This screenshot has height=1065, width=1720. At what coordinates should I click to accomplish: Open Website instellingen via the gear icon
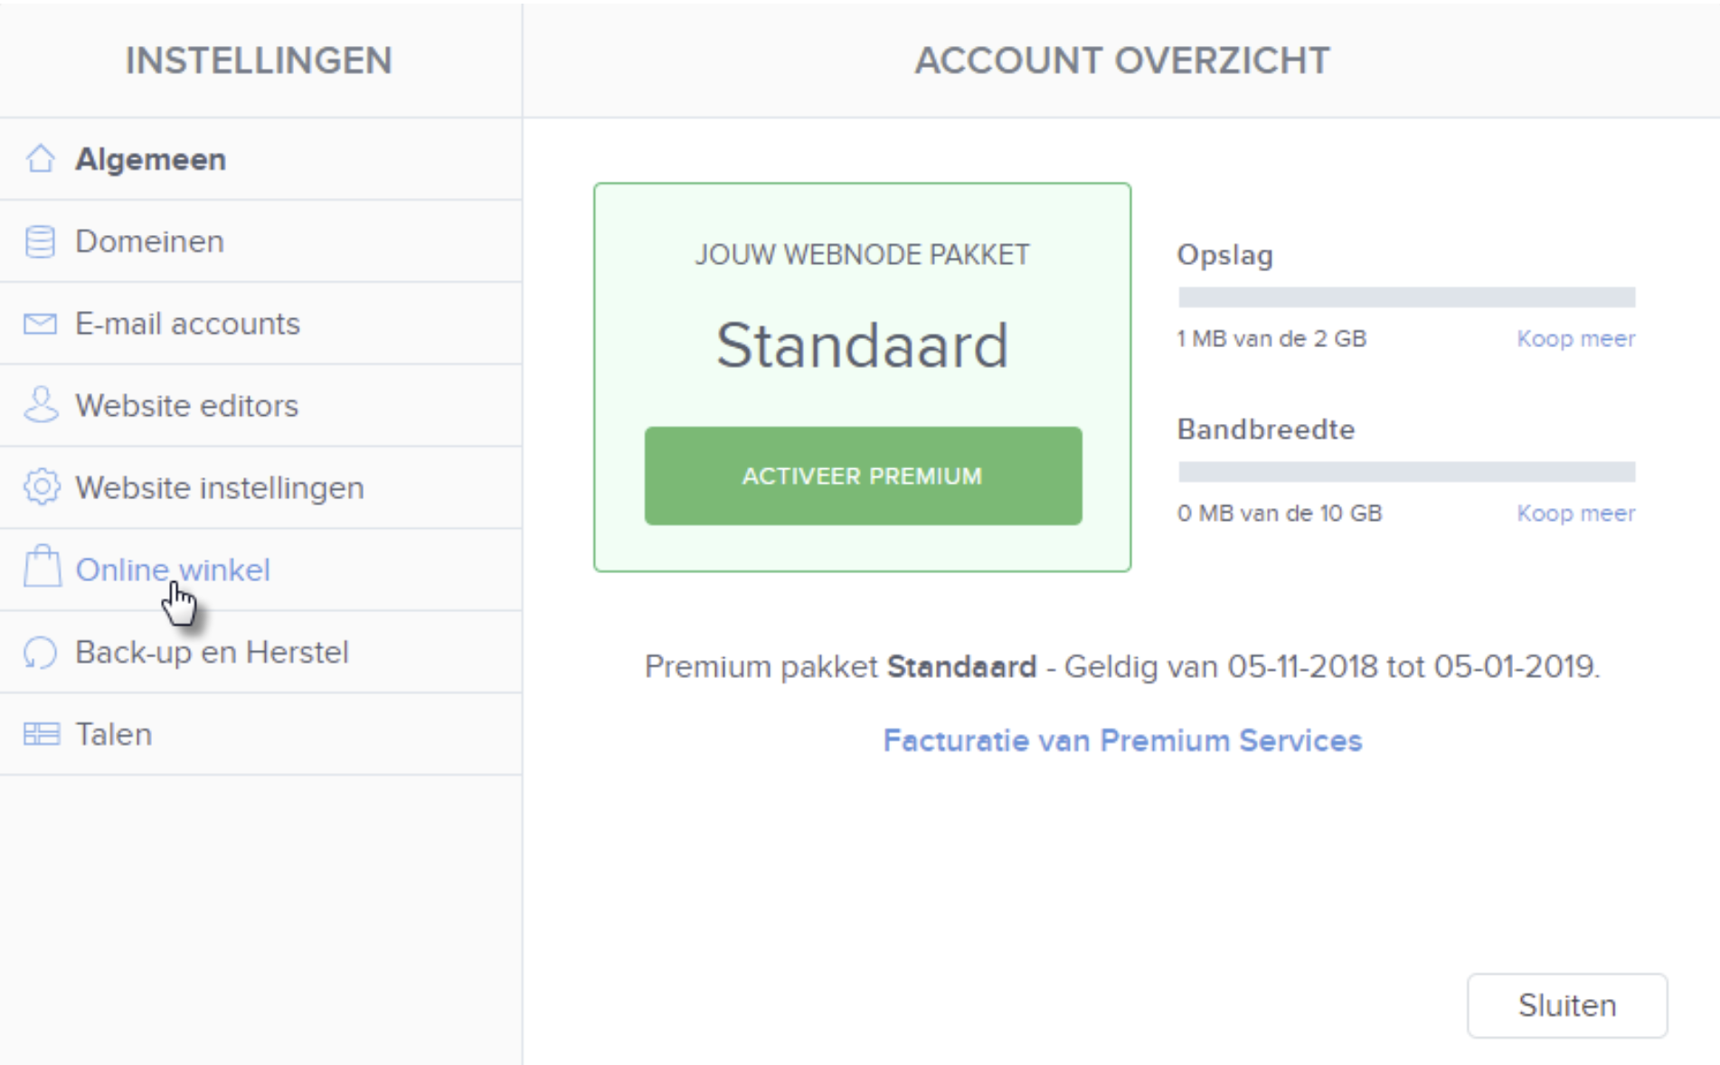coord(40,487)
